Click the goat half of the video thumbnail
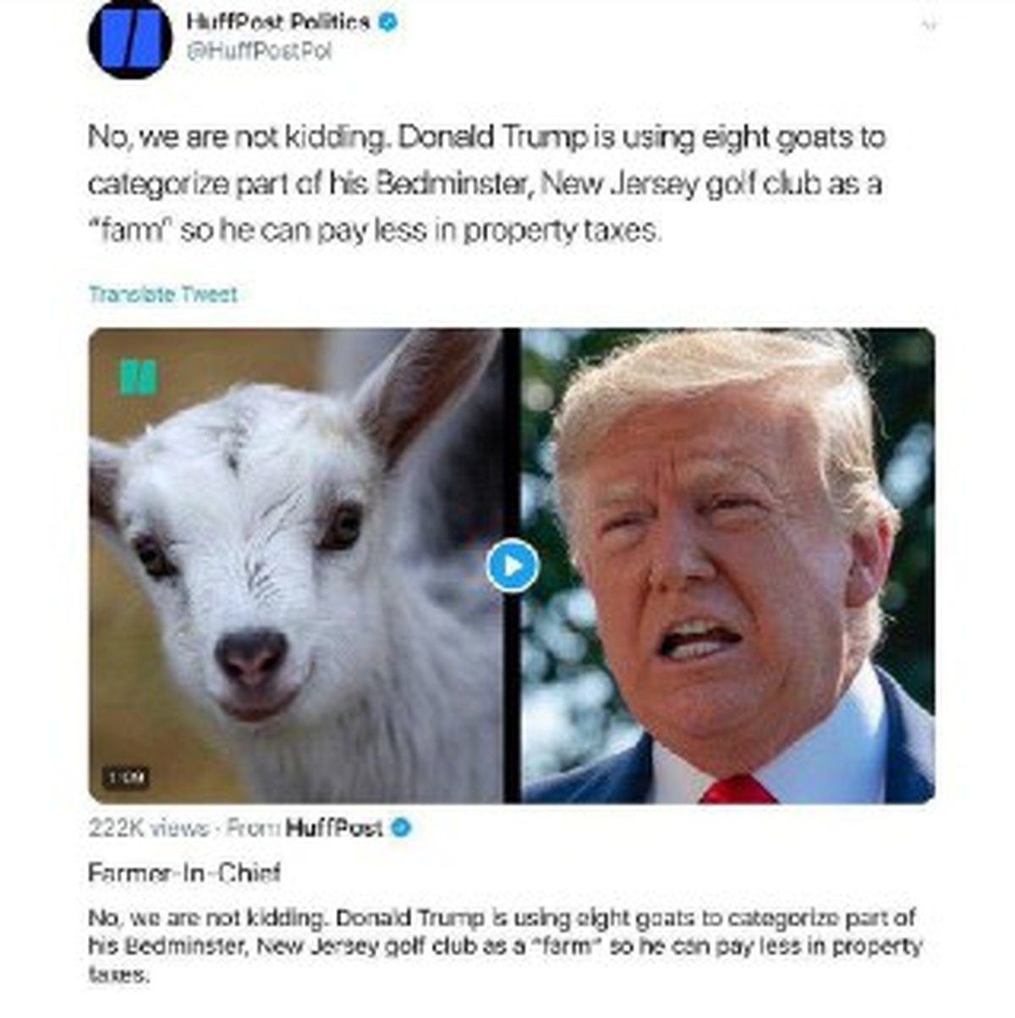The image size is (1015, 1018). pyautogui.click(x=295, y=565)
